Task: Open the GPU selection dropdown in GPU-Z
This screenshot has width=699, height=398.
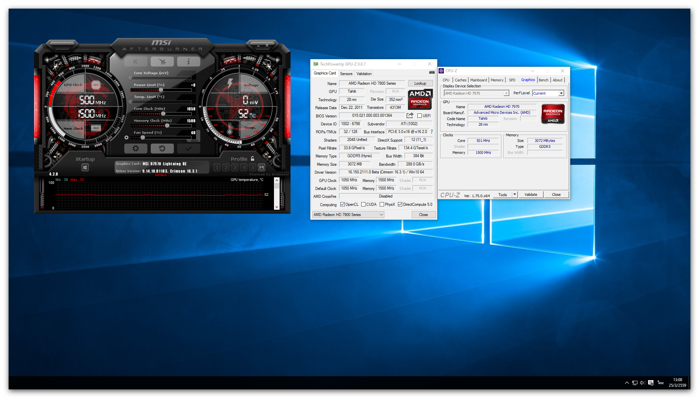Action: tap(381, 215)
